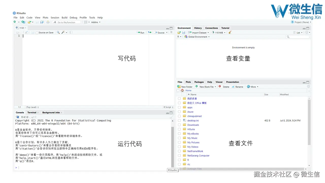Run the current line with Run button
325x183 pixels.
coord(140,32)
